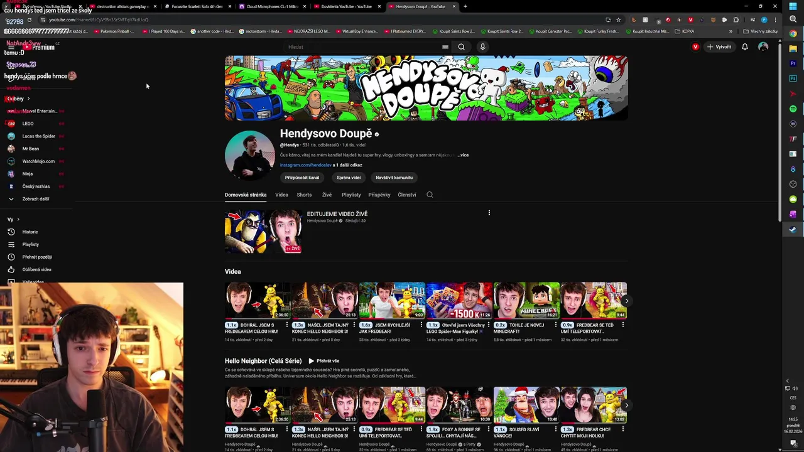Open Historie in the sidebar

30,232
